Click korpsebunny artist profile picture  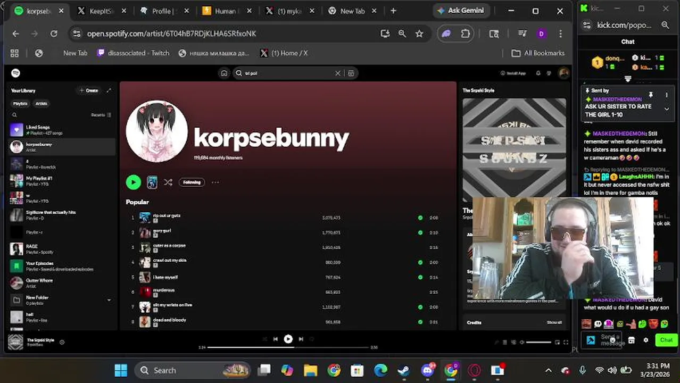click(156, 131)
